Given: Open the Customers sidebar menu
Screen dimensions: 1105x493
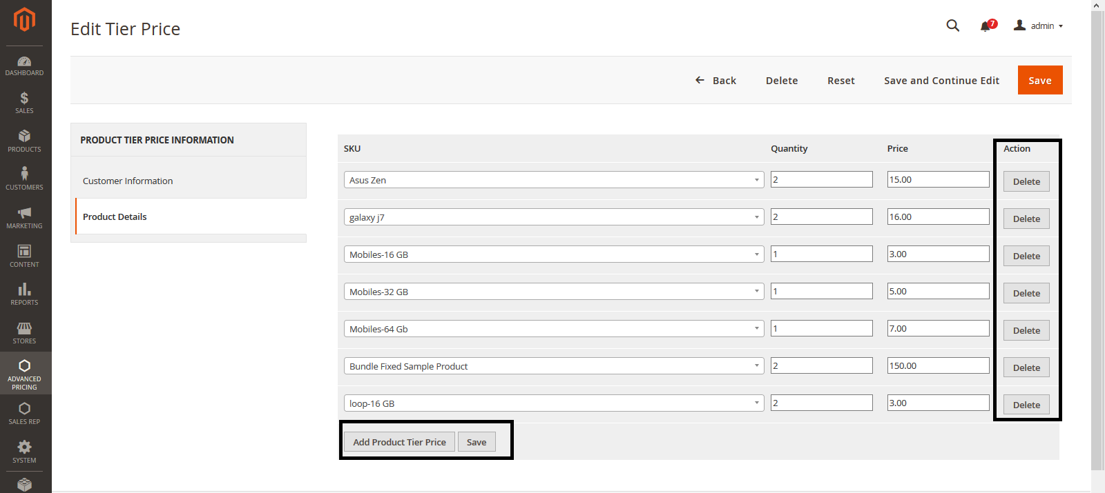Looking at the screenshot, I should pyautogui.click(x=25, y=179).
